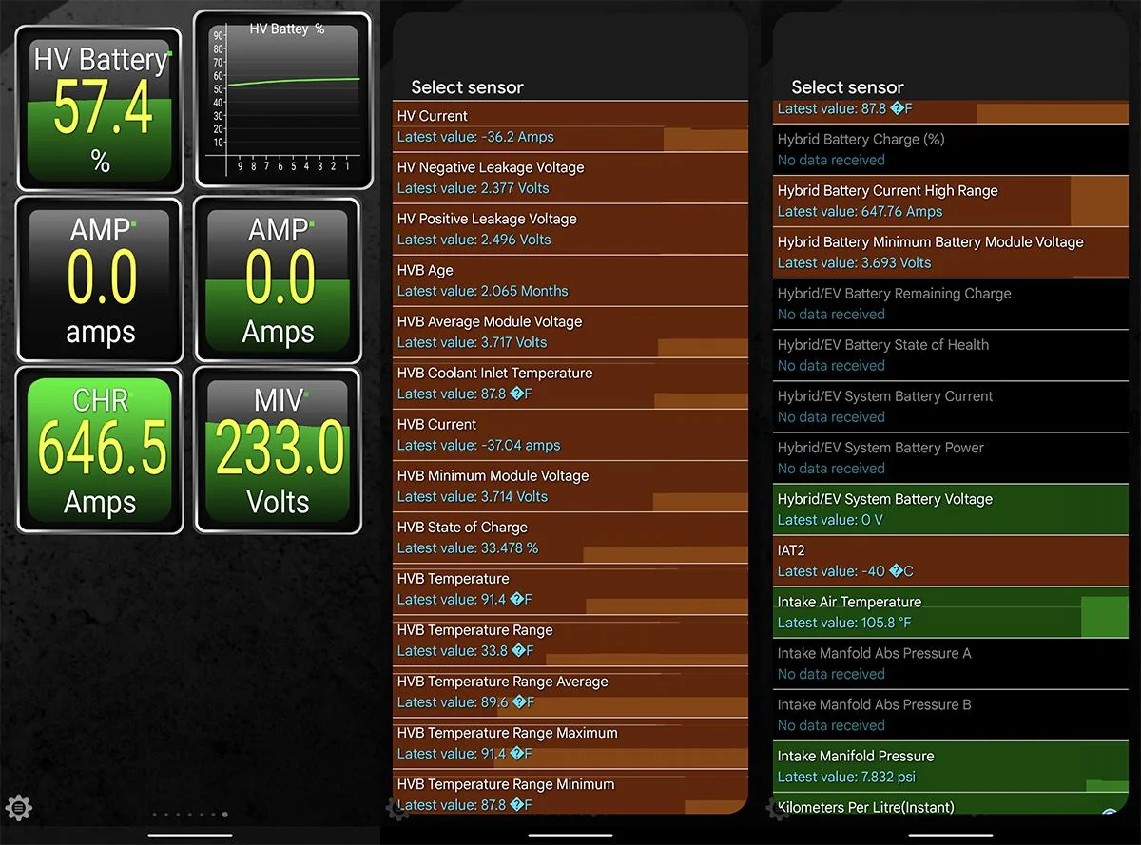The width and height of the screenshot is (1141, 845).
Task: Tap the CHR 646.5 Amps gauge
Action: tap(100, 451)
